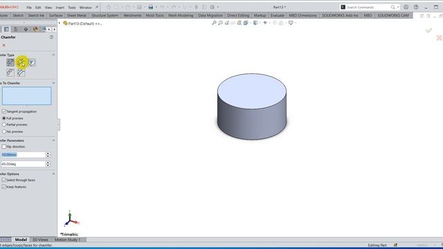Pin the menu bar with pushpin icon
Viewport: 443px width, 249px height.
pyautogui.click(x=97, y=8)
